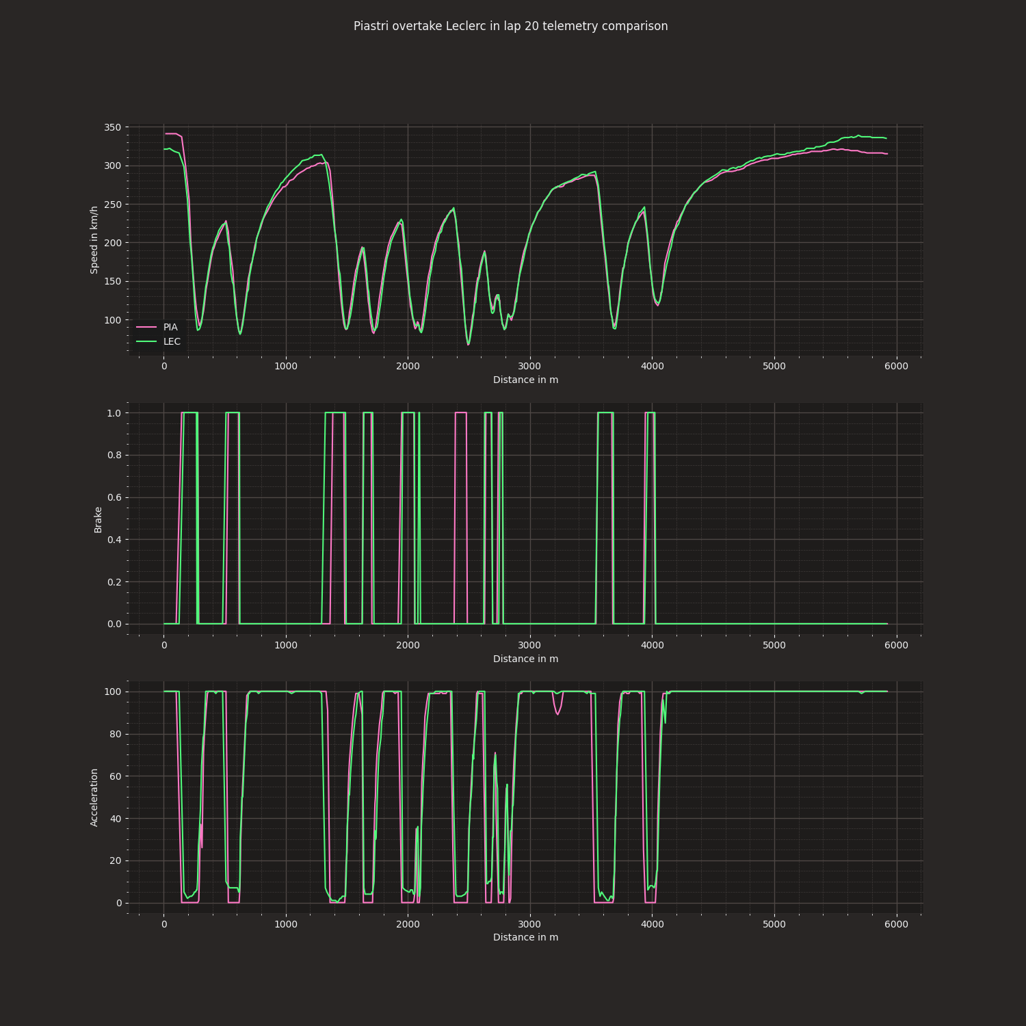Click the 80 tick on acceleration axis
The width and height of the screenshot is (1026, 1026).
pos(116,734)
